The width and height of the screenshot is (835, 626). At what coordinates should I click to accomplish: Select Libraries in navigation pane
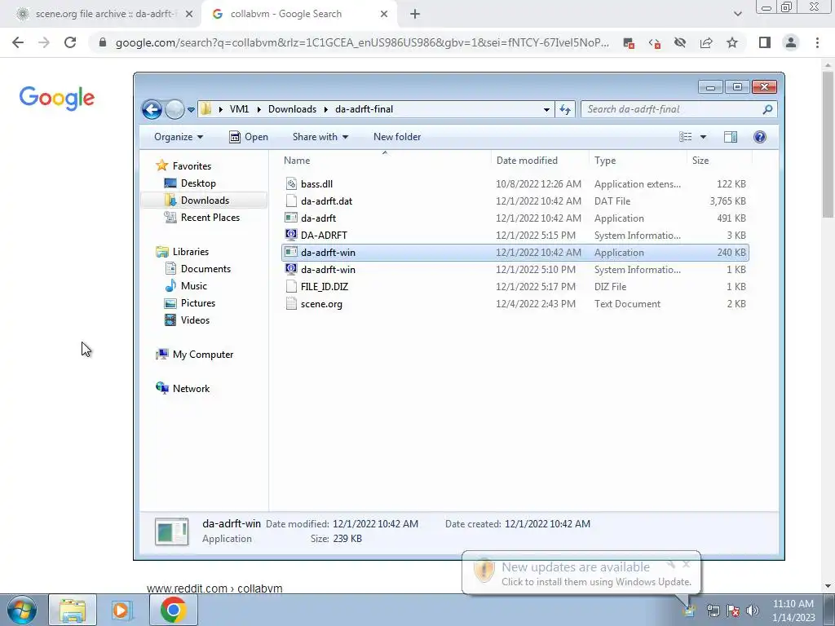[x=182, y=252]
